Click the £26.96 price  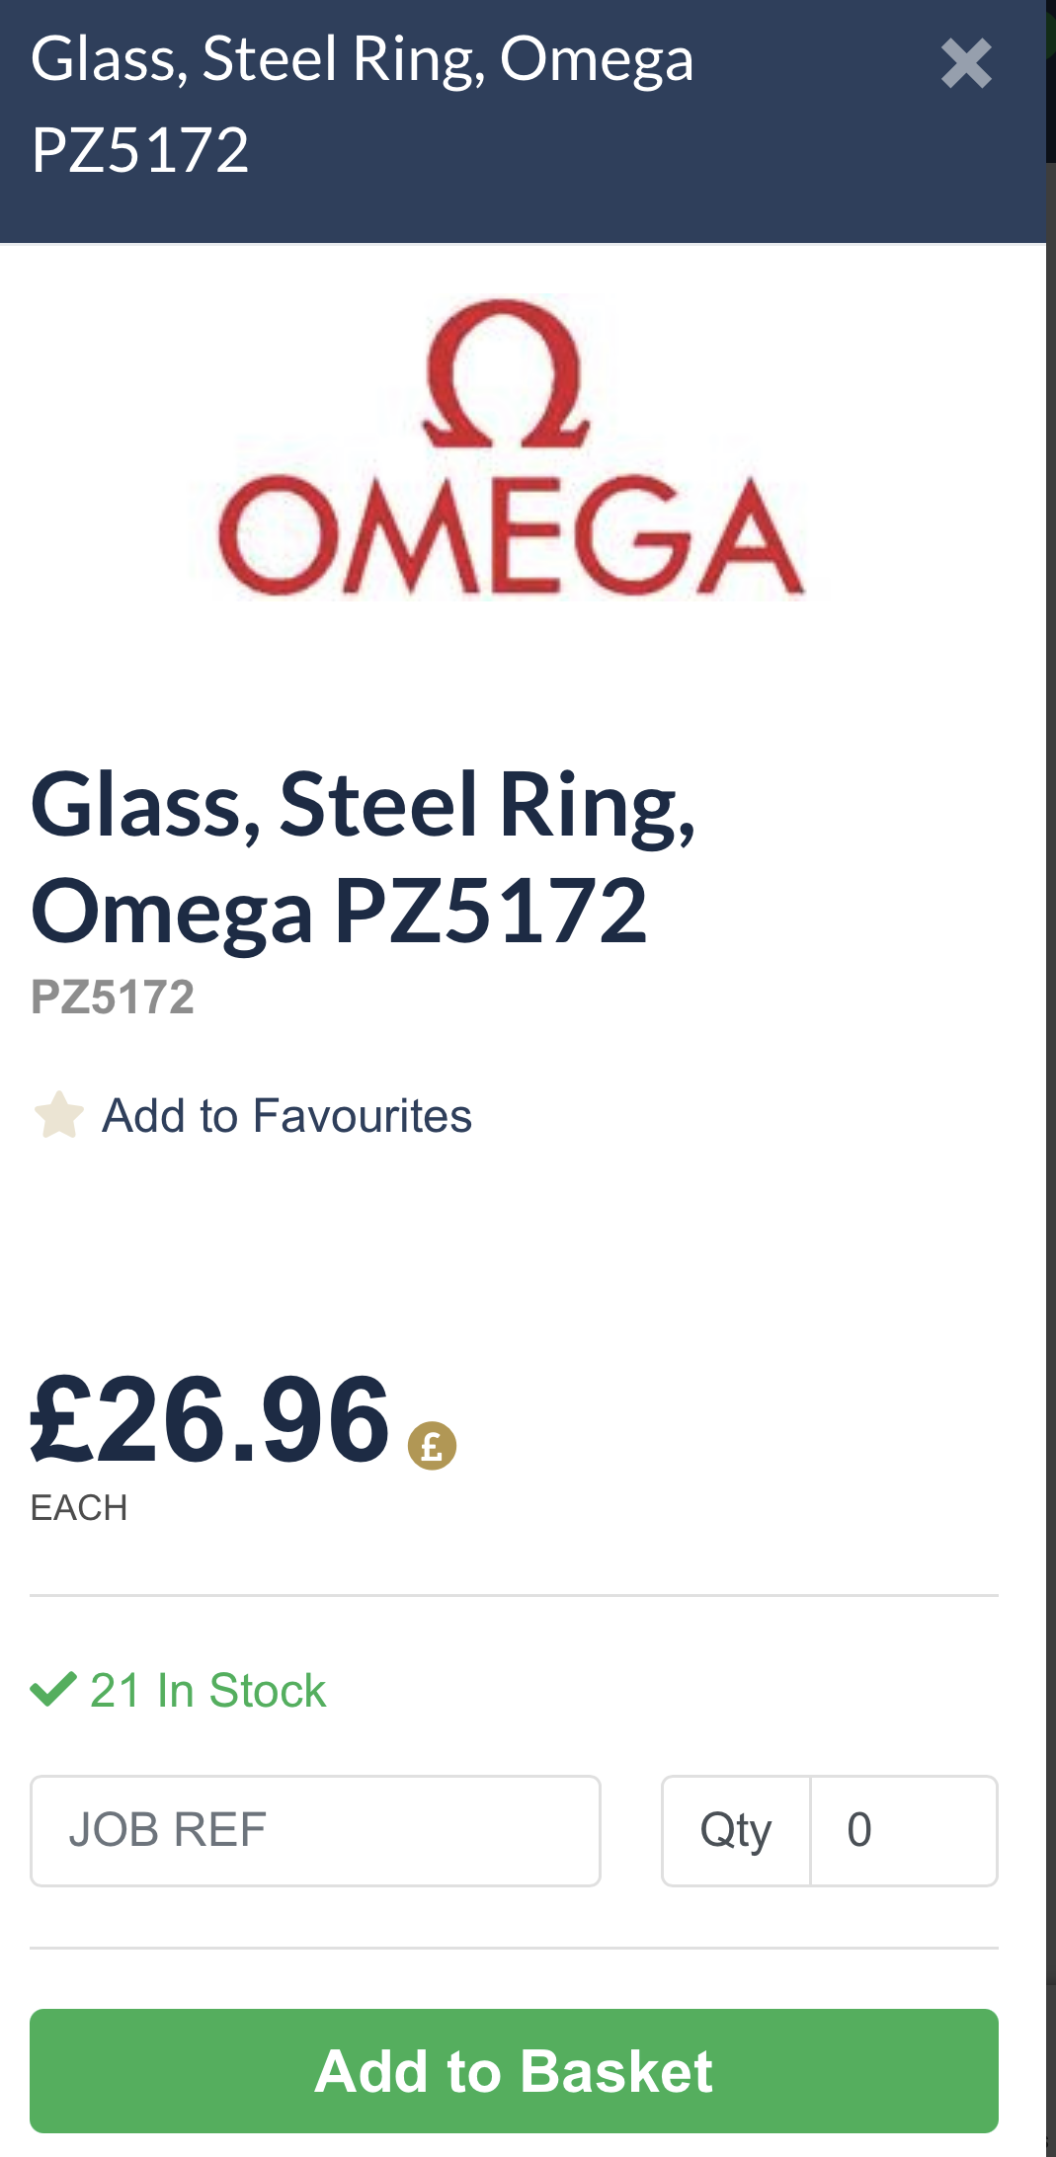tap(210, 1420)
